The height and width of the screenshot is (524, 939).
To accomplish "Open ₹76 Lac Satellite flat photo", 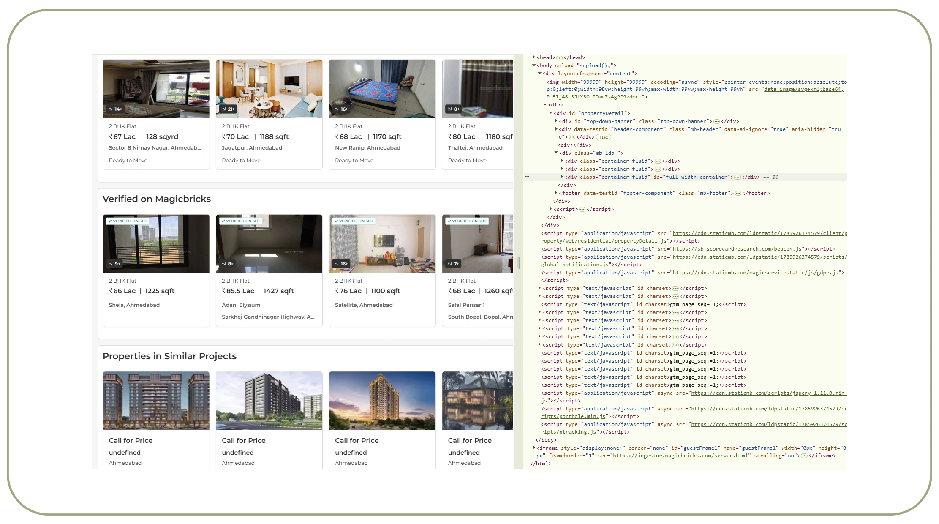I will 382,243.
